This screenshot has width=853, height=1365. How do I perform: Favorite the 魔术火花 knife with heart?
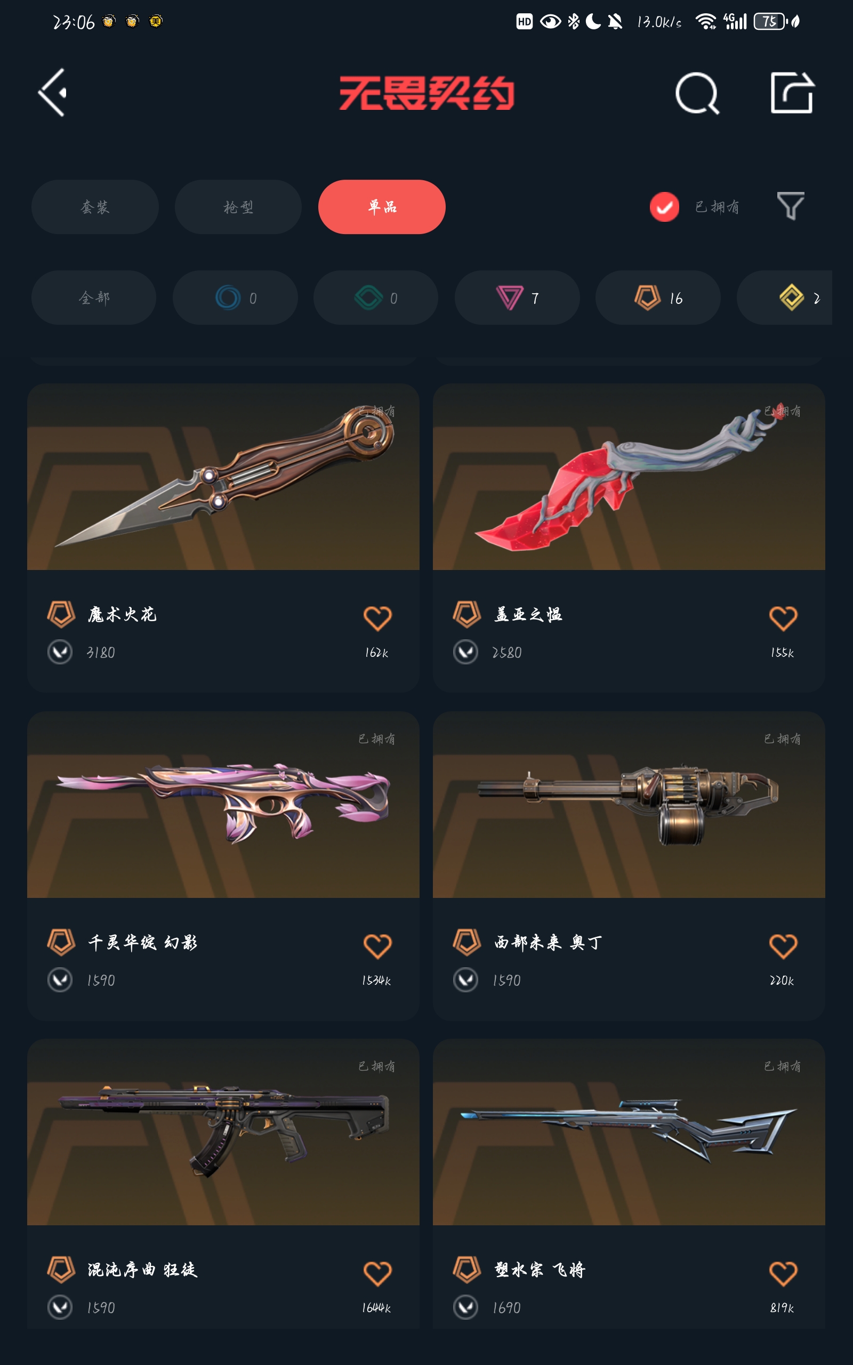[377, 618]
